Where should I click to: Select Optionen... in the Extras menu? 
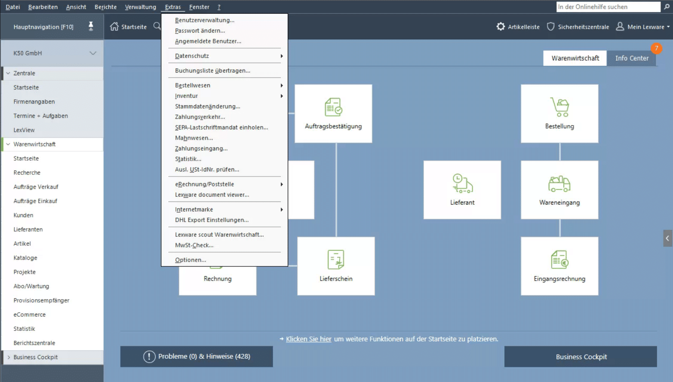(x=191, y=260)
